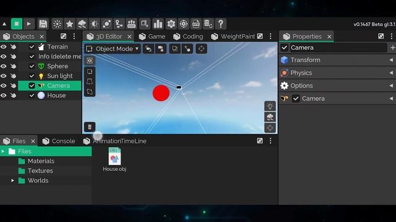Uncheck the Terrain object checkbox
The image size is (396, 222).
click(32, 47)
